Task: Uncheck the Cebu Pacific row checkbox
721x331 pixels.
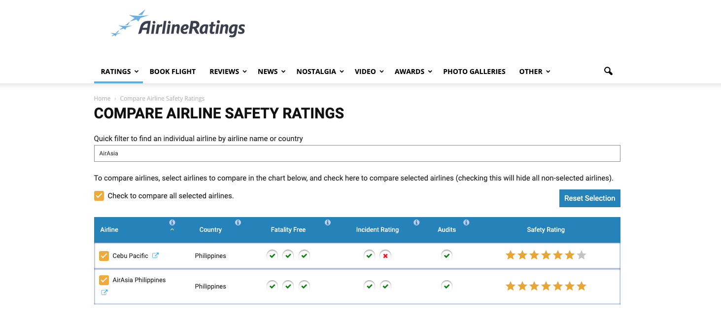Action: 104,256
